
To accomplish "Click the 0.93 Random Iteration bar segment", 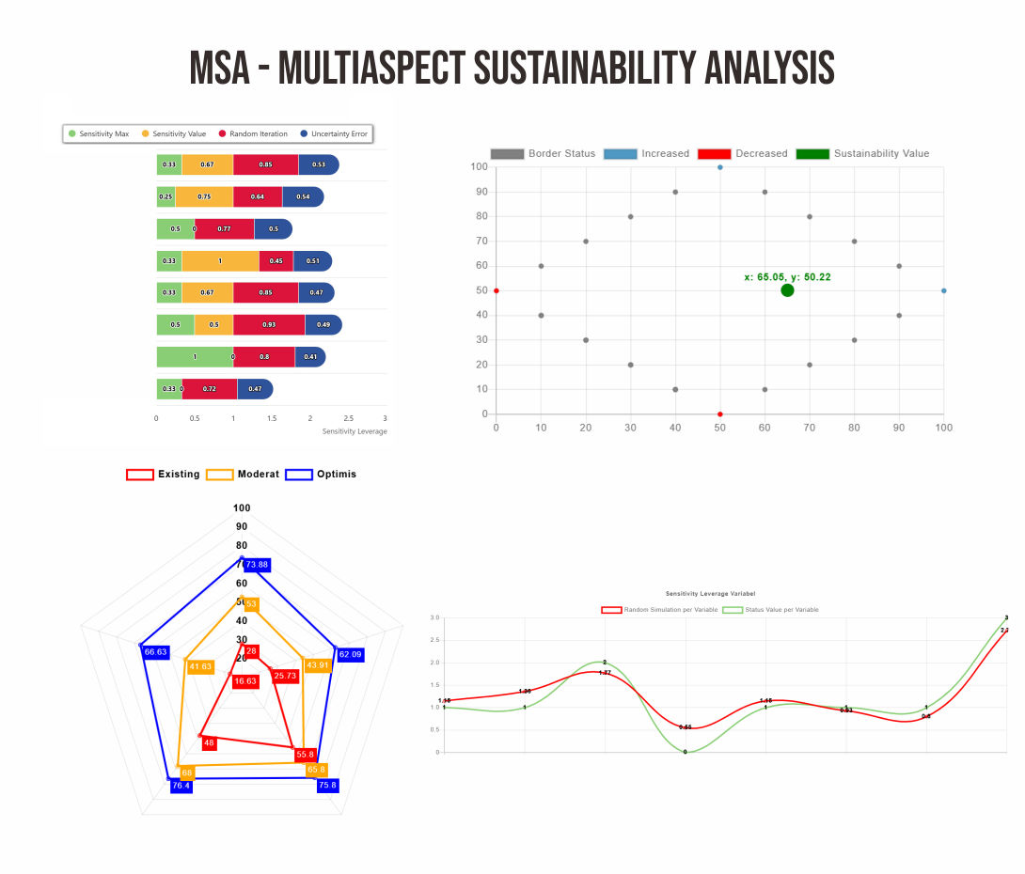I will tap(269, 324).
